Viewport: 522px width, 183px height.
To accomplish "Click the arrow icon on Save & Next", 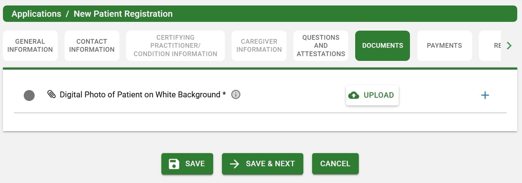I will tap(234, 164).
